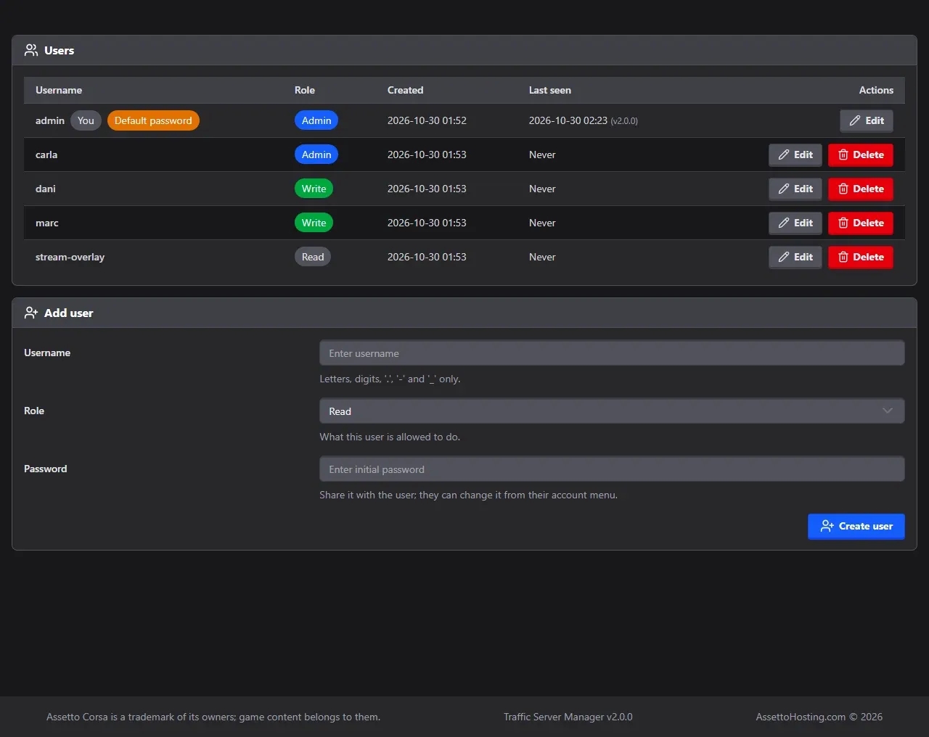Screen dimensions: 929x737
Task: Click the Create user button
Action: [856, 527]
